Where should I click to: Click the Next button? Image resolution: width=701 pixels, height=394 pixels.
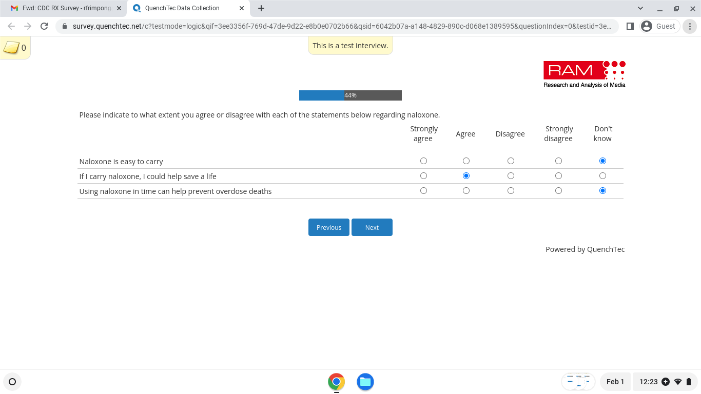coord(372,227)
